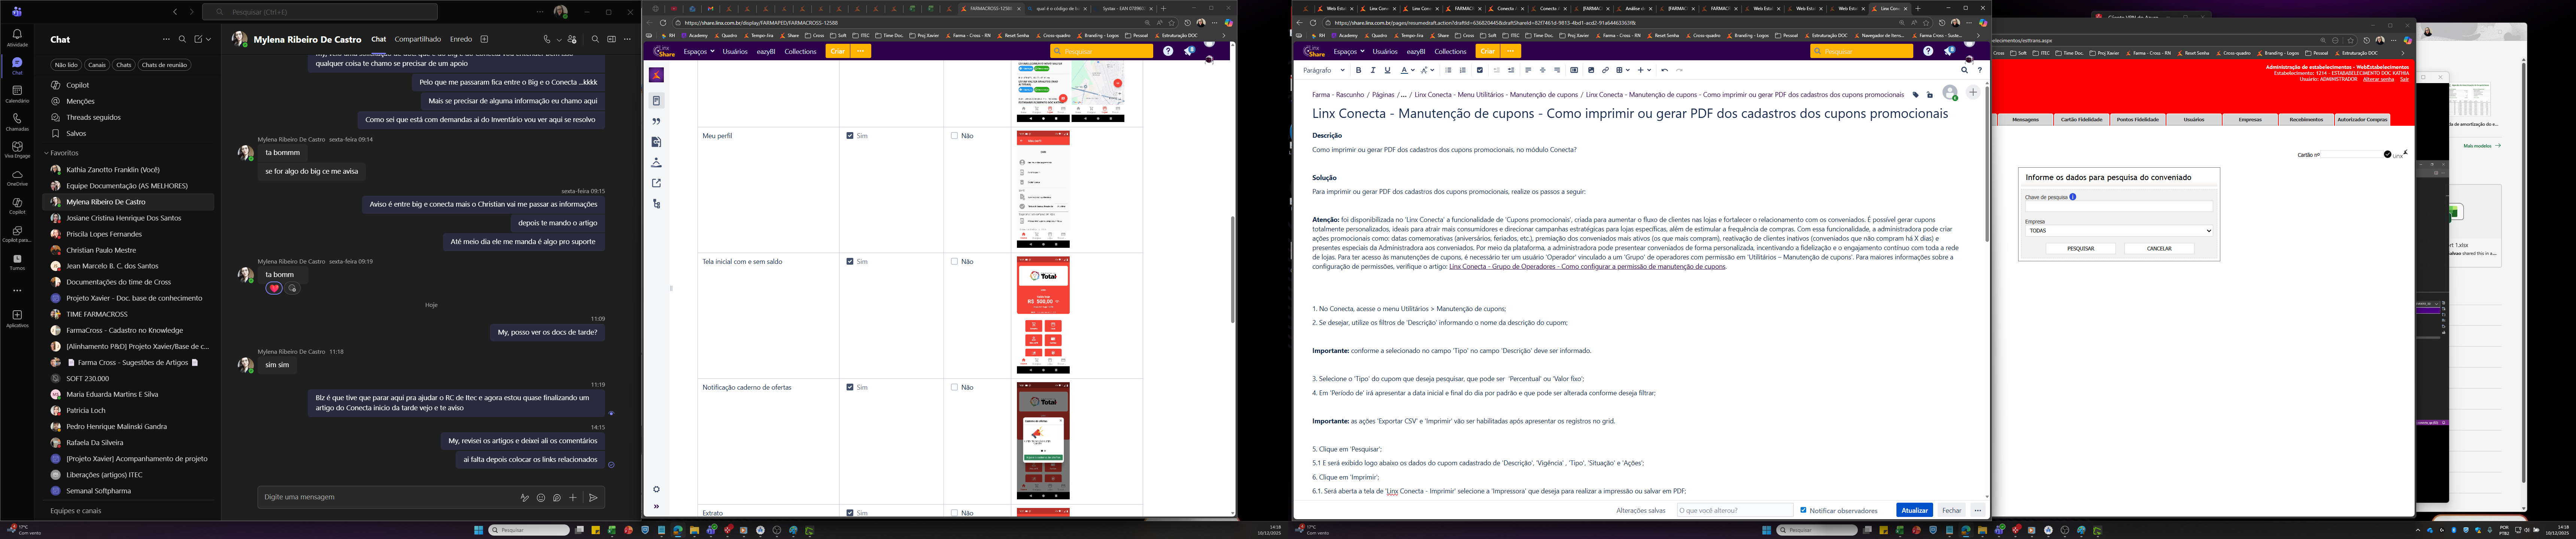
Task: Click the send message arrow icon
Action: [x=593, y=497]
